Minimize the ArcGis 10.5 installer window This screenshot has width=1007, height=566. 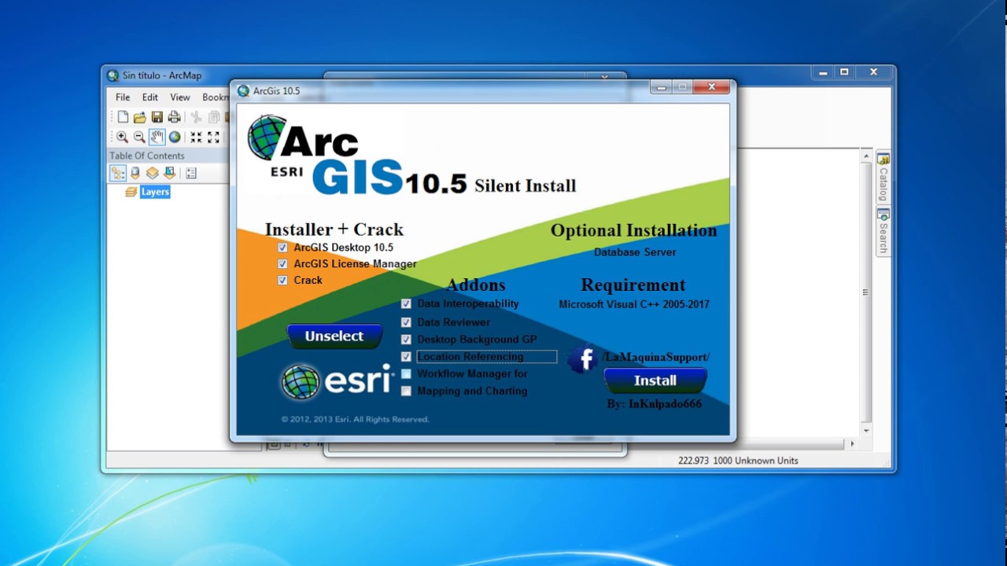pos(661,87)
